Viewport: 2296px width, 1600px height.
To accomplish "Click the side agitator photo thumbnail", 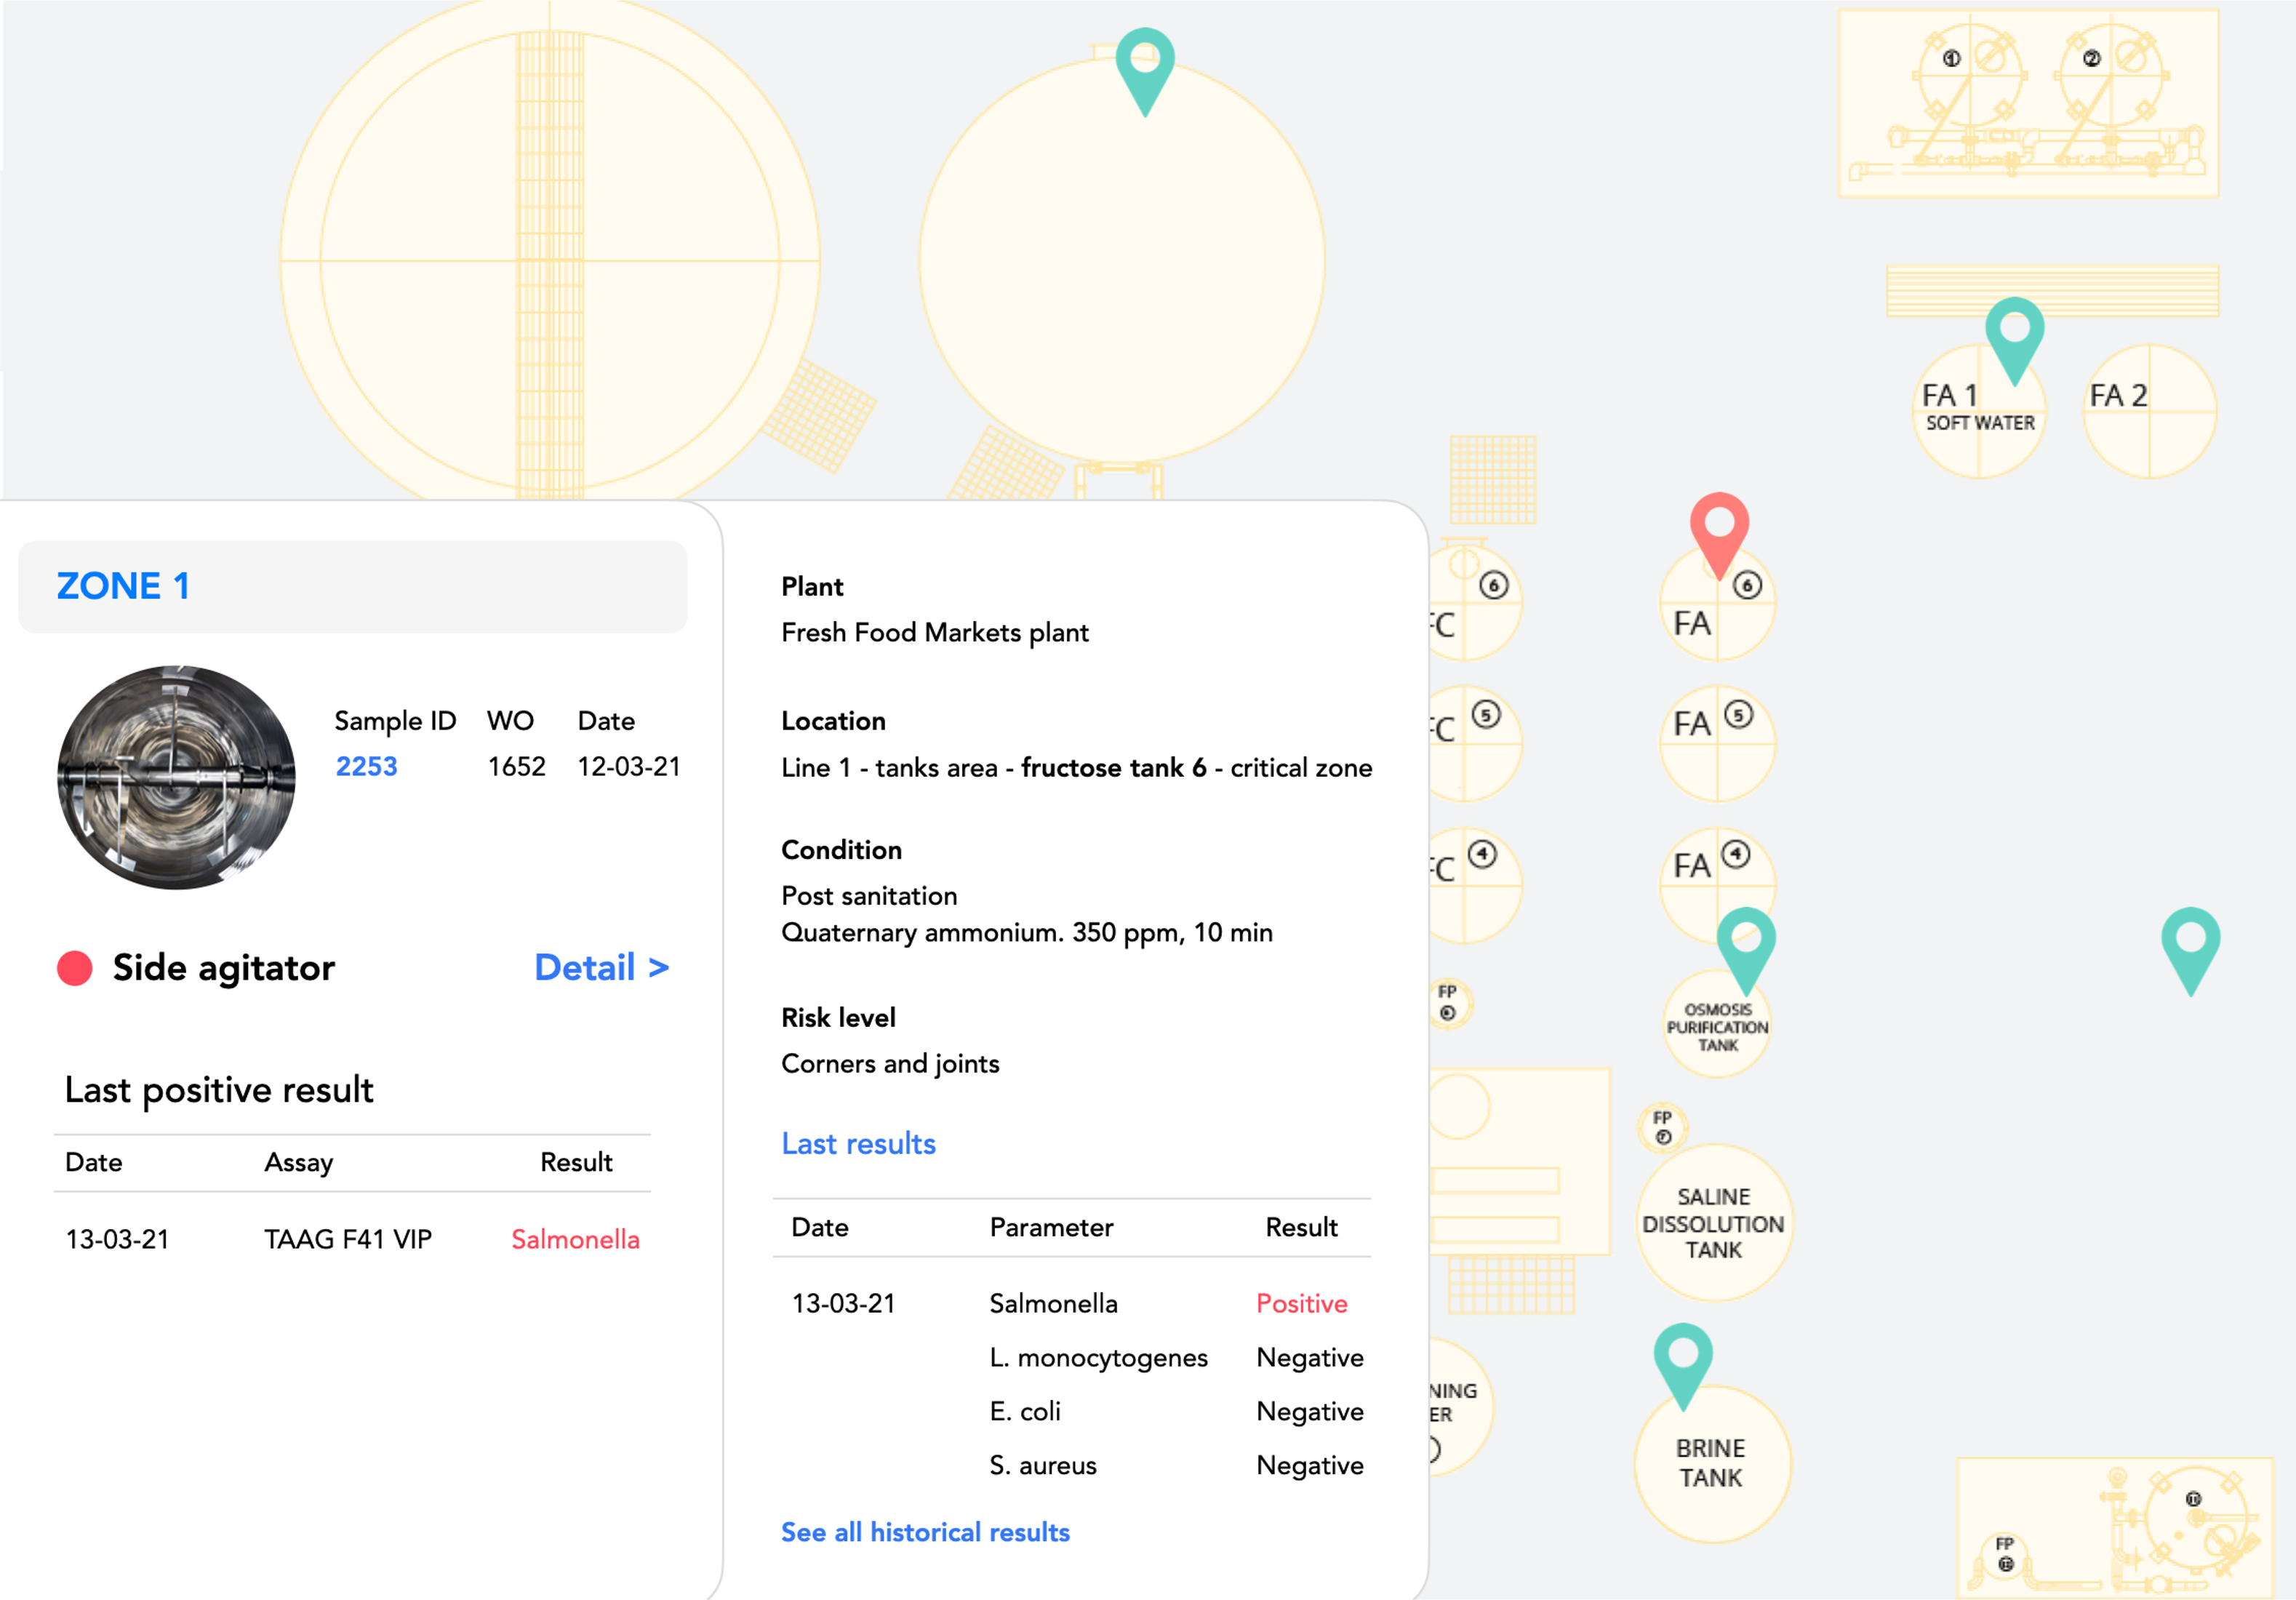I will coord(177,777).
